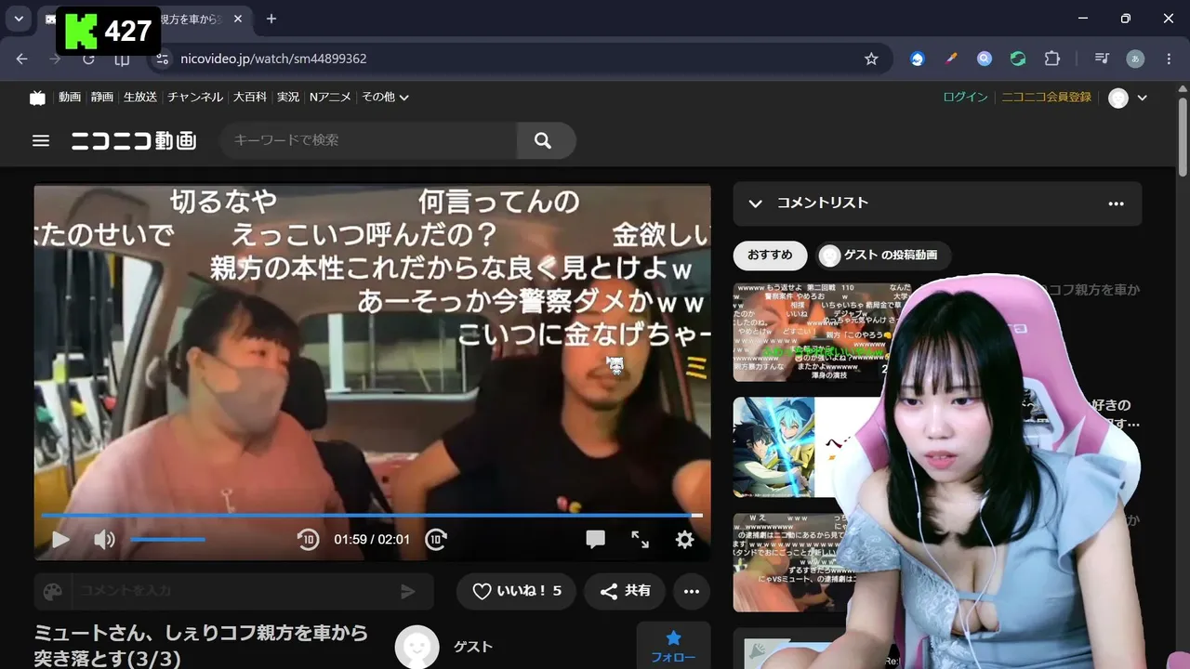Rewind the video 10 seconds

(308, 540)
